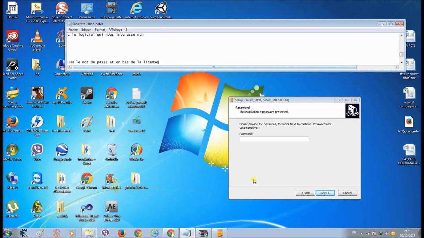Click the FR language indicator
The image size is (424, 238).
pyautogui.click(x=354, y=233)
